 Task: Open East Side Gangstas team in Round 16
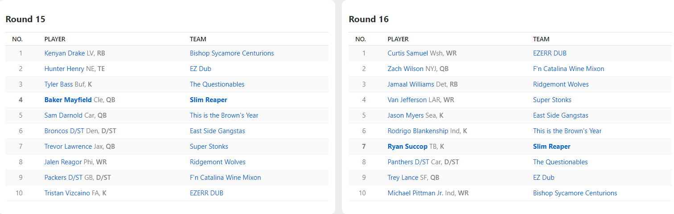[560, 115]
